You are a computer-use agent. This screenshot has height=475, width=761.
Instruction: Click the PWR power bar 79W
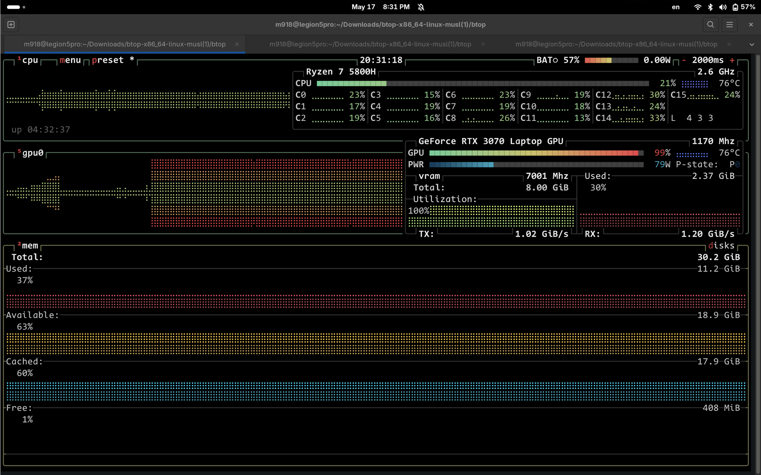pos(537,165)
